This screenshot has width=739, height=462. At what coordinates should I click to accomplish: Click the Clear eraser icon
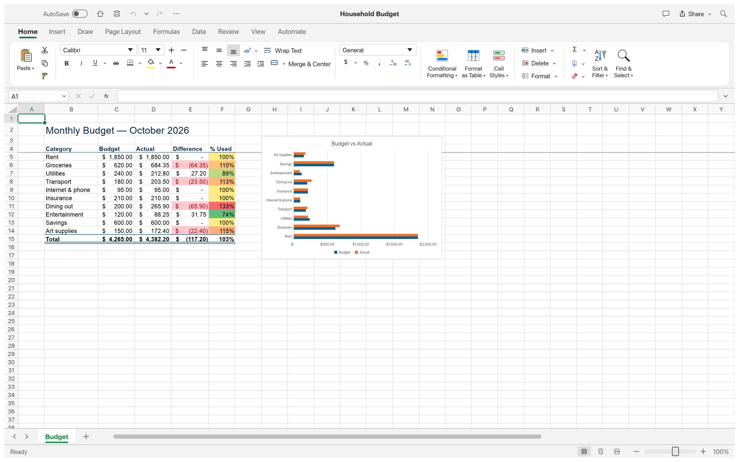tap(575, 76)
